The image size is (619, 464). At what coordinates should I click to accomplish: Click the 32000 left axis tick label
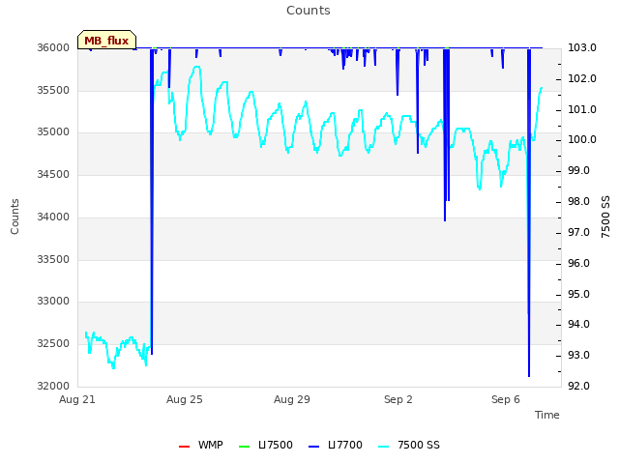point(53,386)
